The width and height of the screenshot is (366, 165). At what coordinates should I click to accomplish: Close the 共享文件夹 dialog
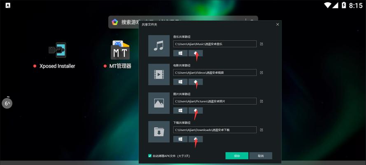[277, 24]
